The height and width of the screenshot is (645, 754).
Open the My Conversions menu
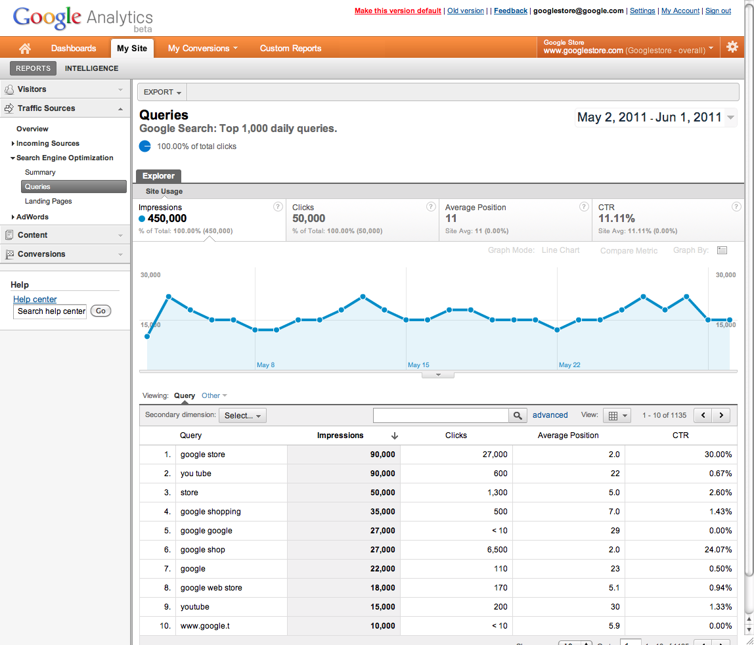click(202, 48)
